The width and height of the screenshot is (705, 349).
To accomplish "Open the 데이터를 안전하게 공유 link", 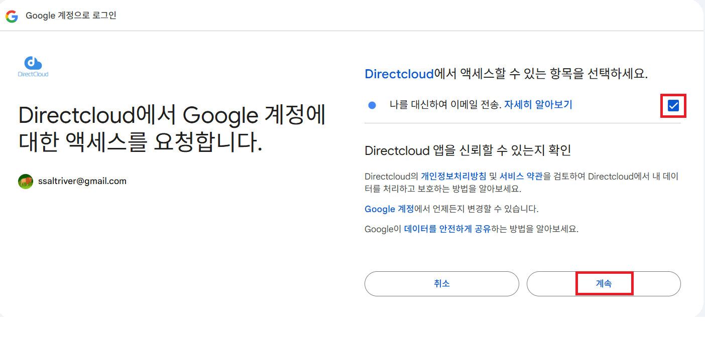I will (447, 229).
